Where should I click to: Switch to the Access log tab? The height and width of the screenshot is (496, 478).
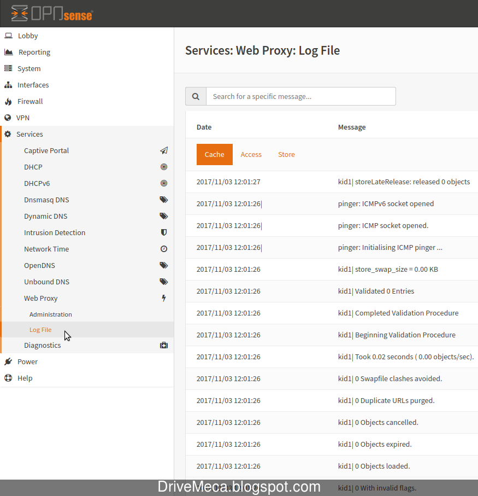click(251, 154)
